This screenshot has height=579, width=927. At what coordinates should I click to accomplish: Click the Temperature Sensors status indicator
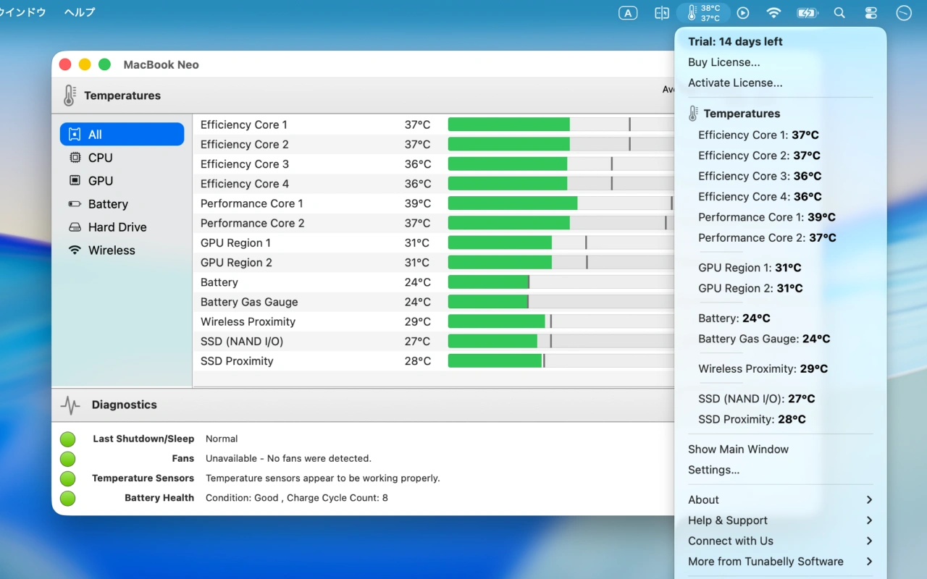67,478
